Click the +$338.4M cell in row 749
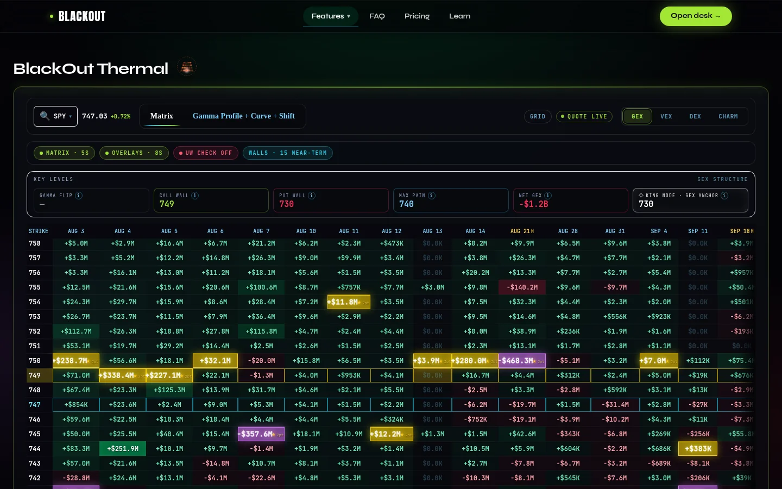 point(123,375)
